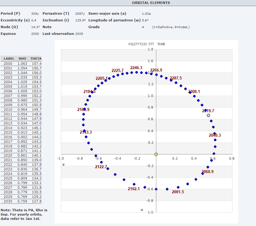Image resolution: width=256 pixels, height=226 pixels.
Task: Select the 2246.3 epoch label on orbit
Action: 136,68
